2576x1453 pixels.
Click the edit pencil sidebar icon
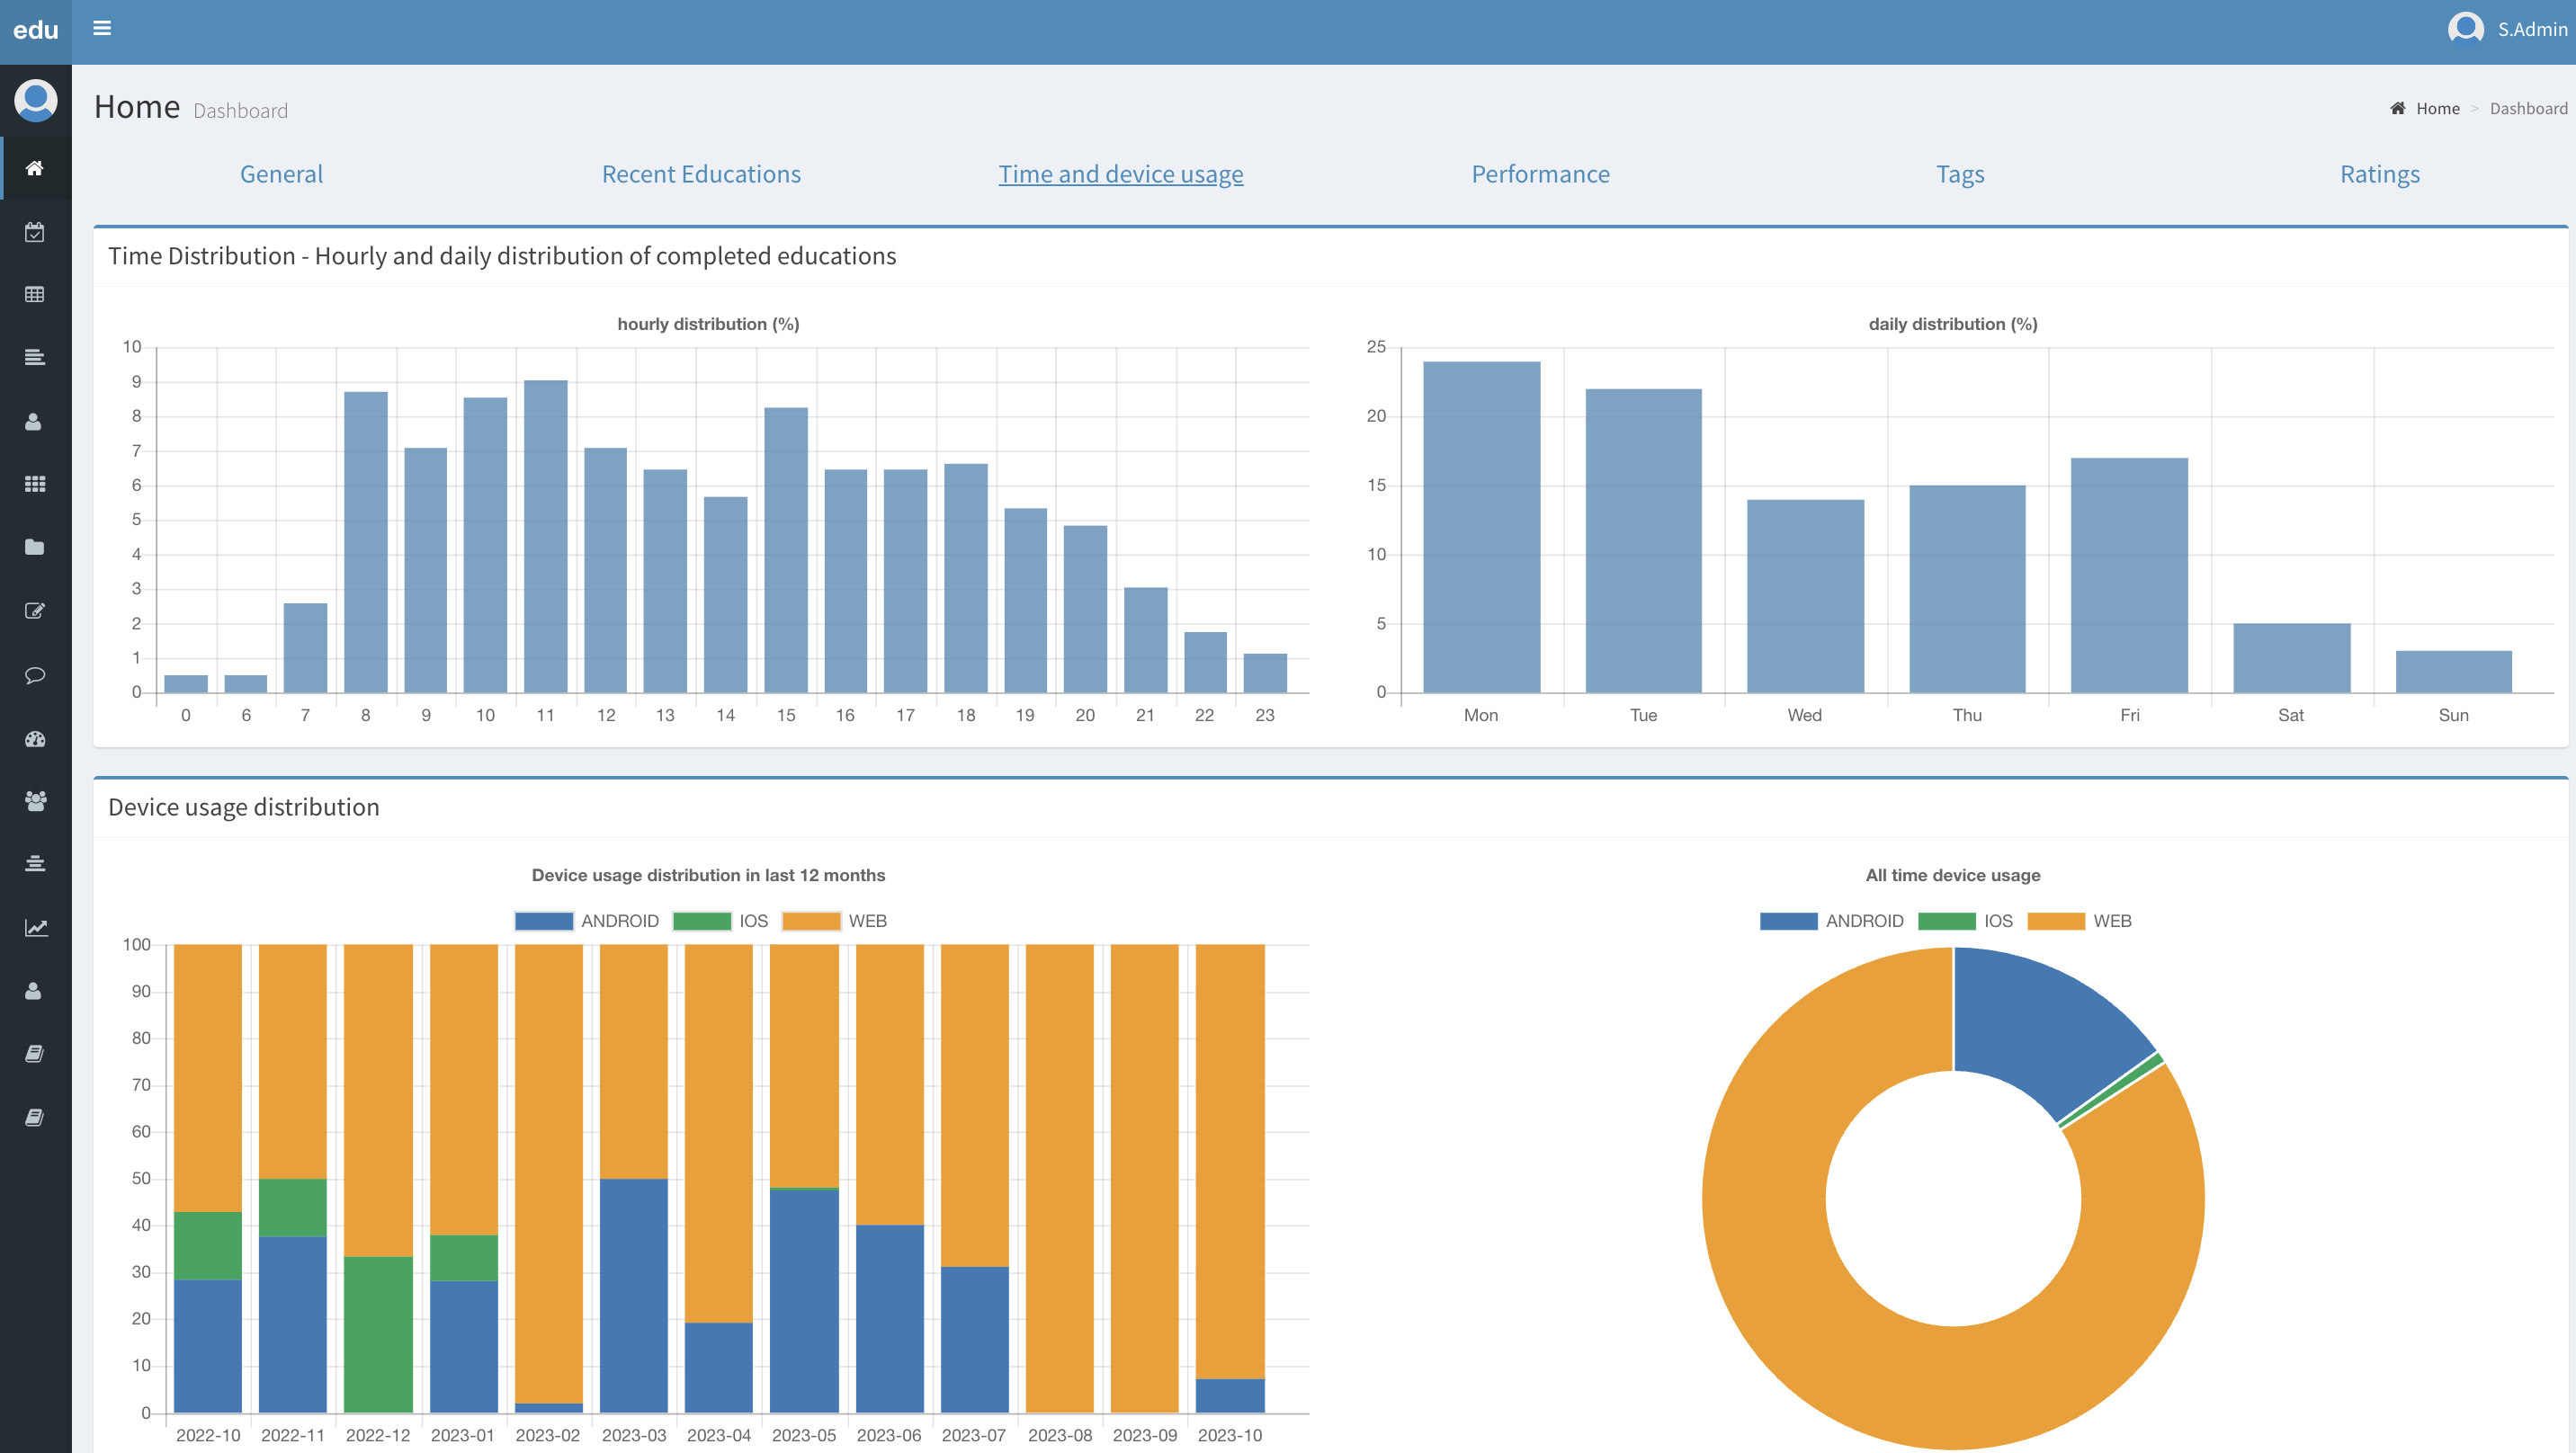[35, 611]
